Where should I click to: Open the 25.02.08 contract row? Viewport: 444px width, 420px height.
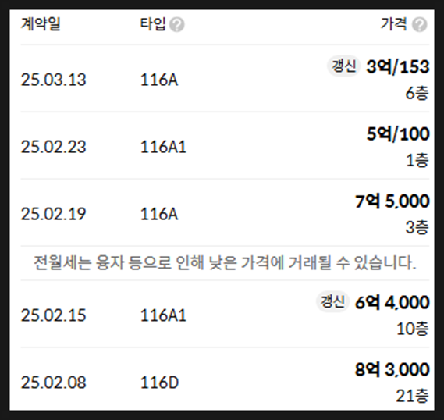coord(225,379)
